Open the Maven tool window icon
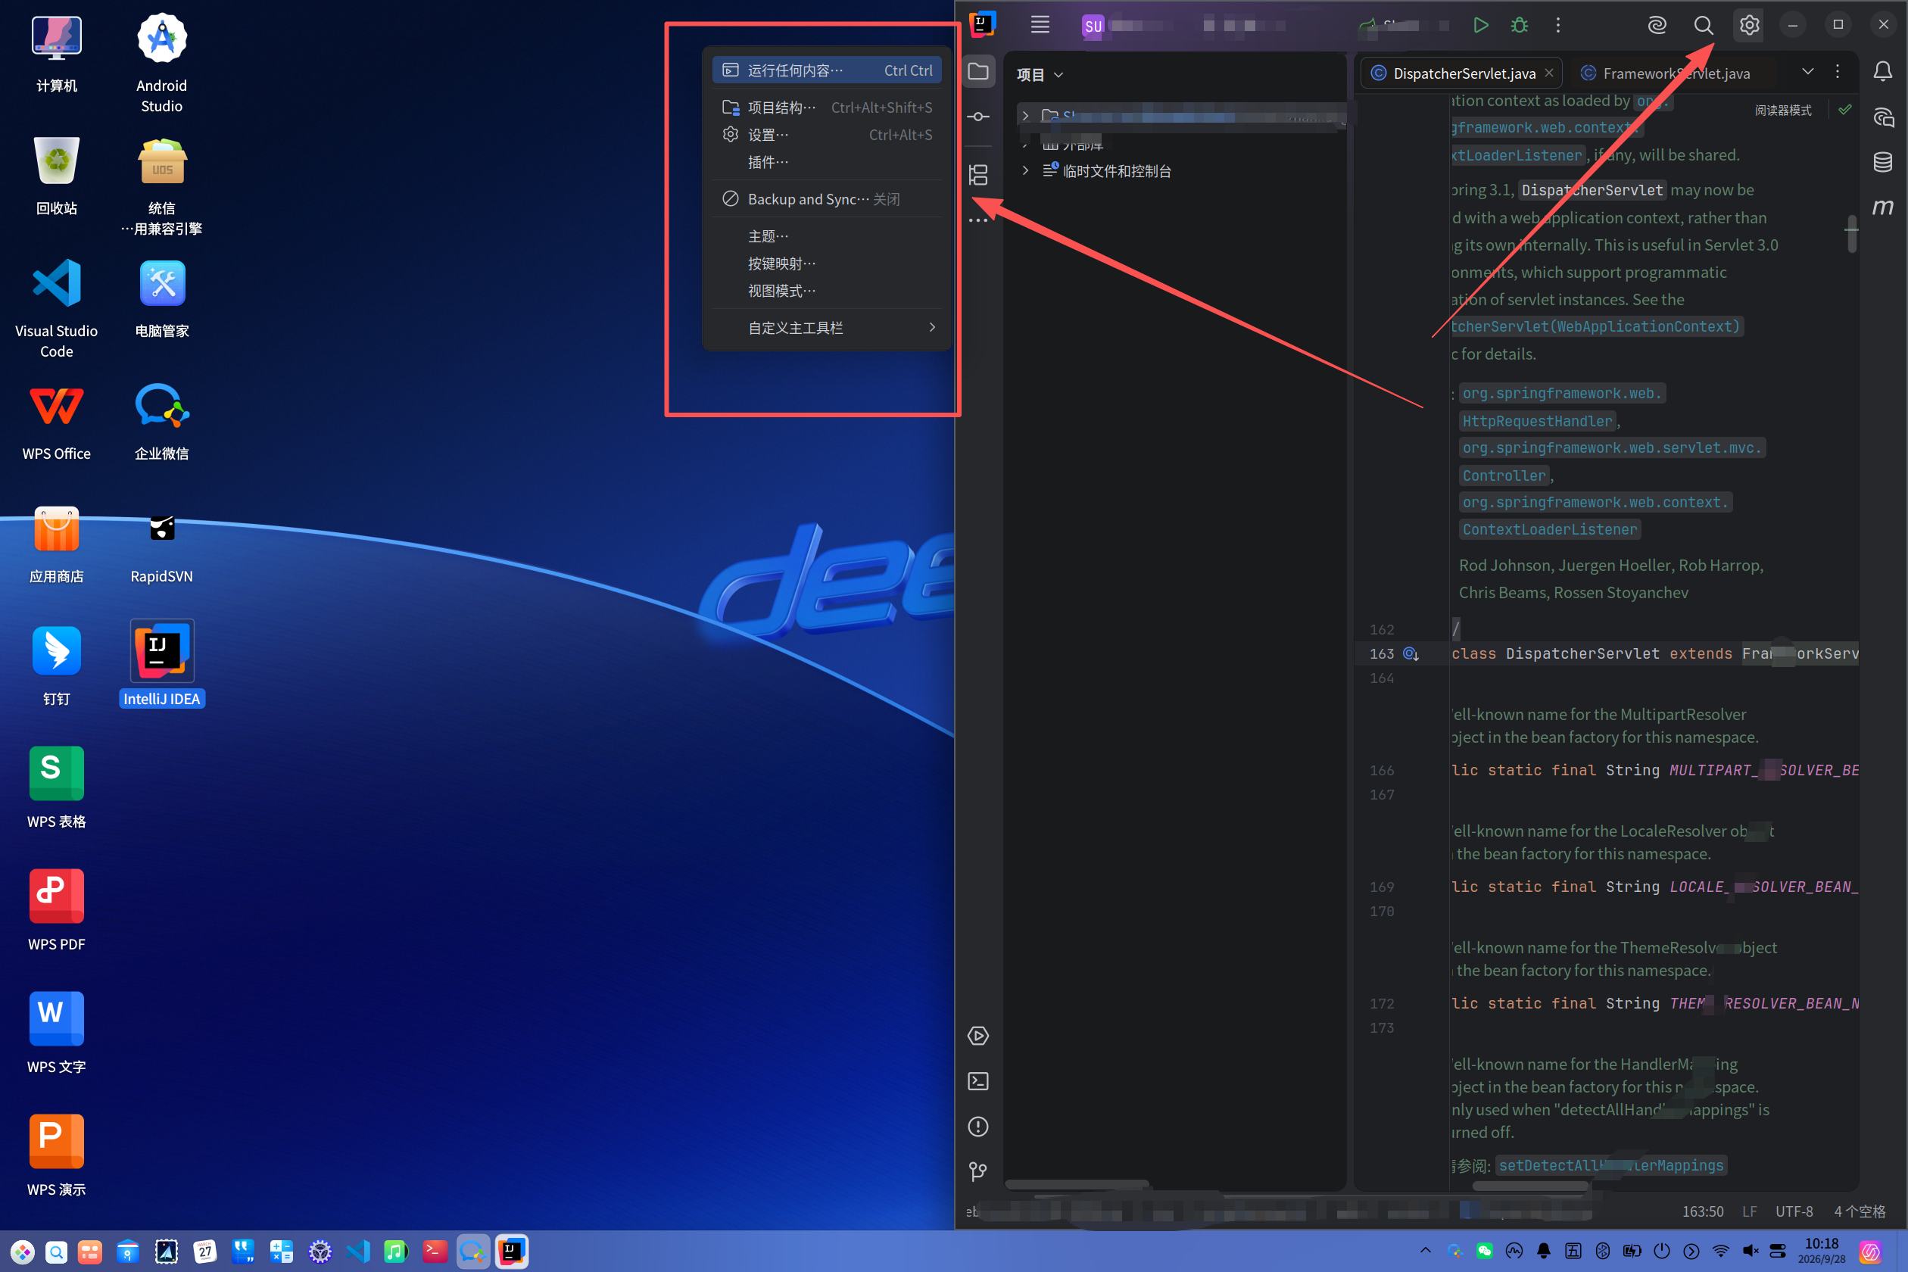 pos(1883,207)
